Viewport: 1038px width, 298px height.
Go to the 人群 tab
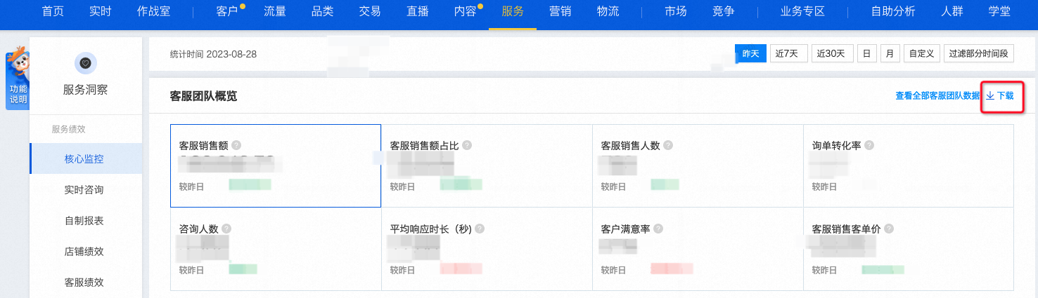point(952,12)
